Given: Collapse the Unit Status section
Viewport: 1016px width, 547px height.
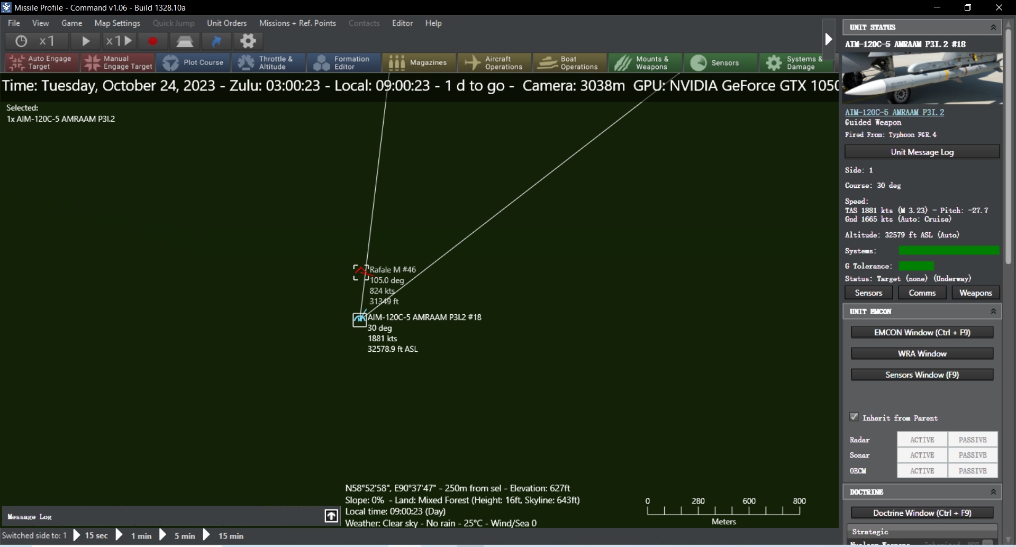Looking at the screenshot, I should [x=993, y=28].
